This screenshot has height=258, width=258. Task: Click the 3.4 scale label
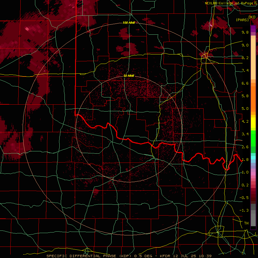pos(245,134)
